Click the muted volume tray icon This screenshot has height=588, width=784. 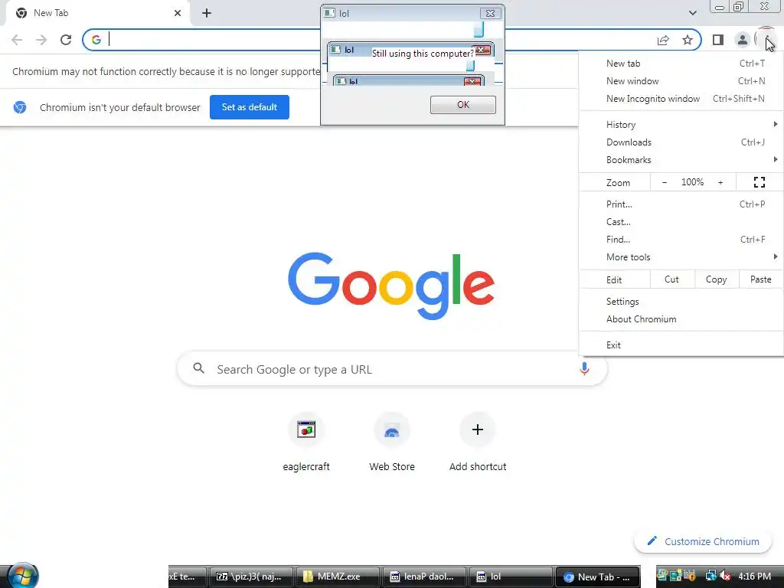click(x=726, y=576)
